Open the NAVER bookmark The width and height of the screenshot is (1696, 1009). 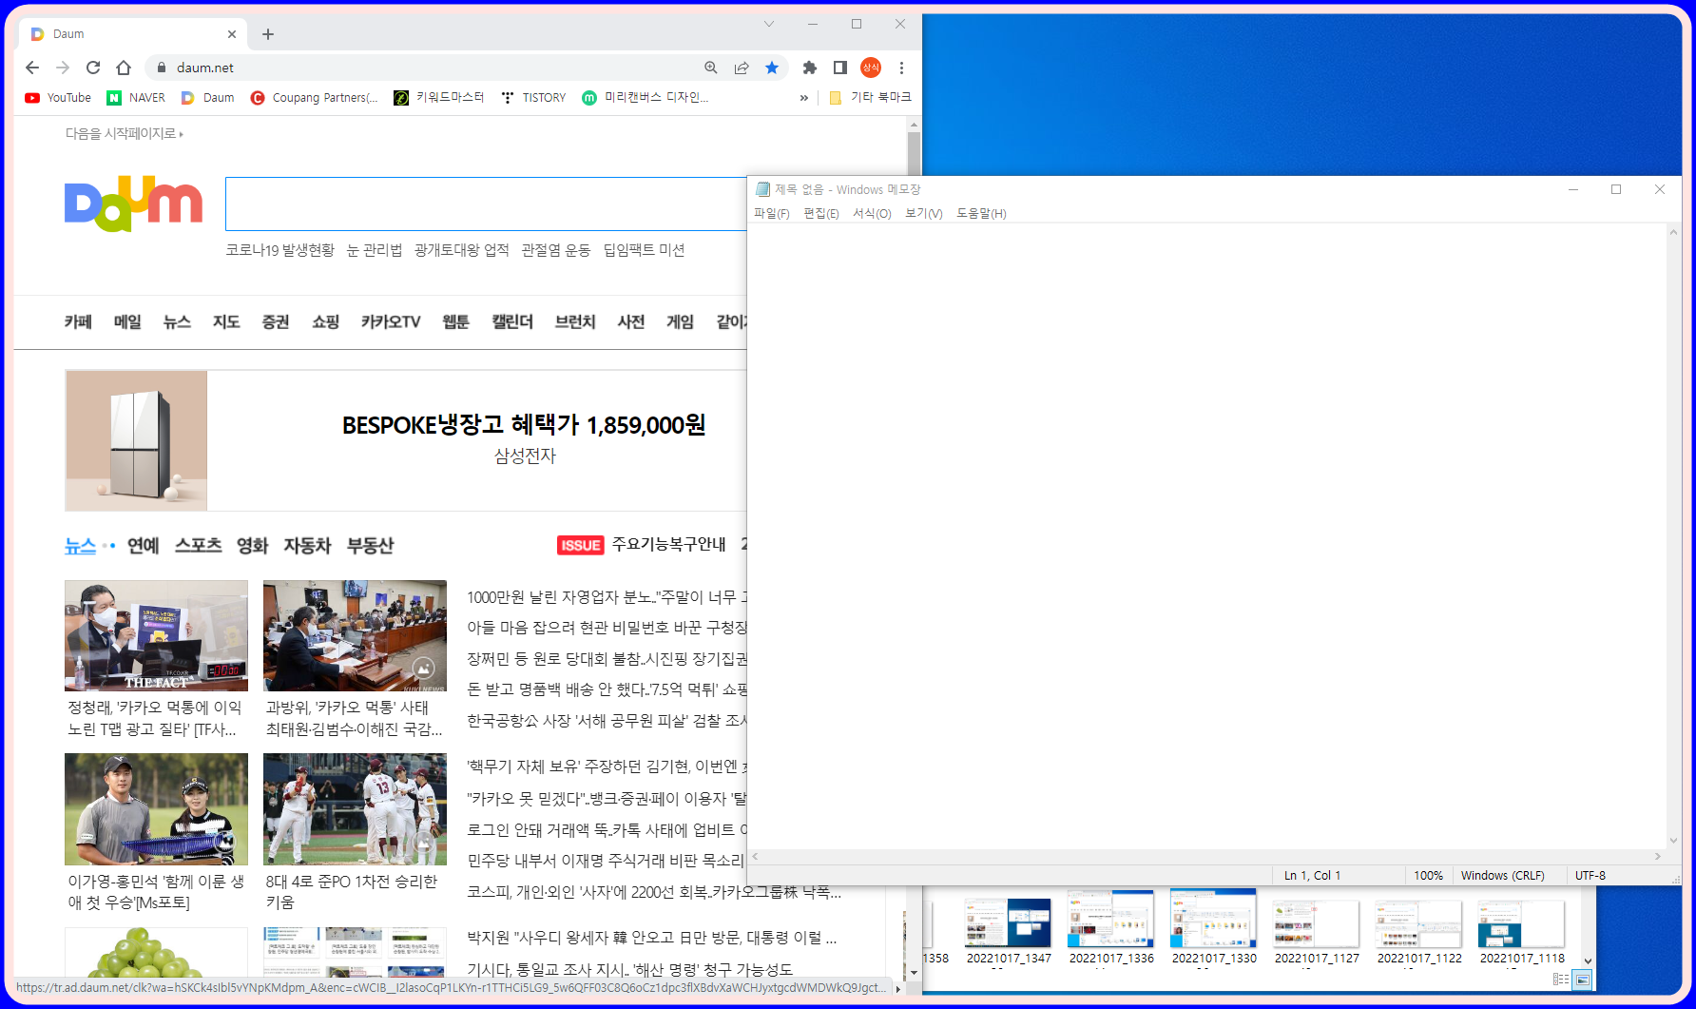coord(136,98)
